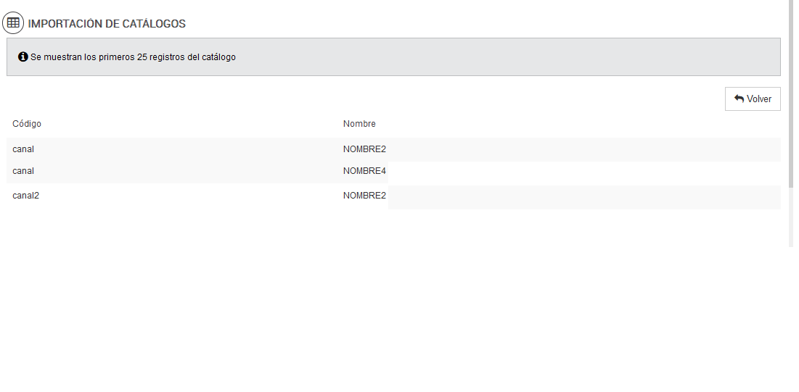Select the canal2 code cell

(x=25, y=195)
